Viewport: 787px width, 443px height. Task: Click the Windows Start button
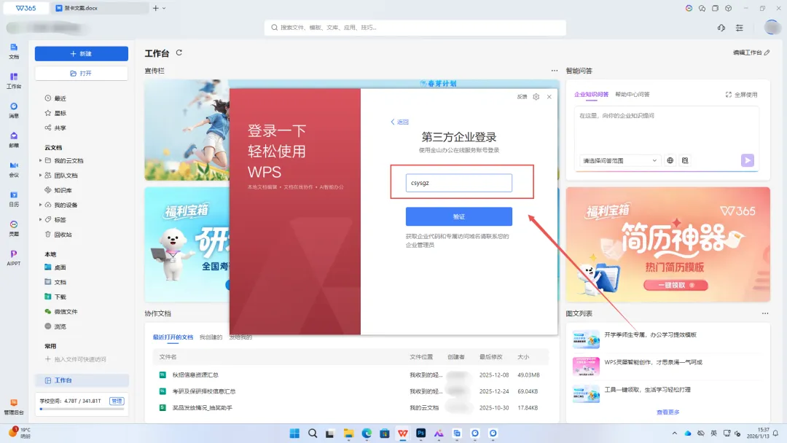pos(294,434)
